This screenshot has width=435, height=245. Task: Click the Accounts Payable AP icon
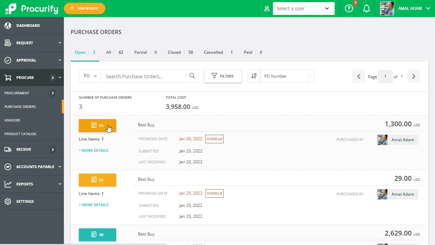(8, 167)
